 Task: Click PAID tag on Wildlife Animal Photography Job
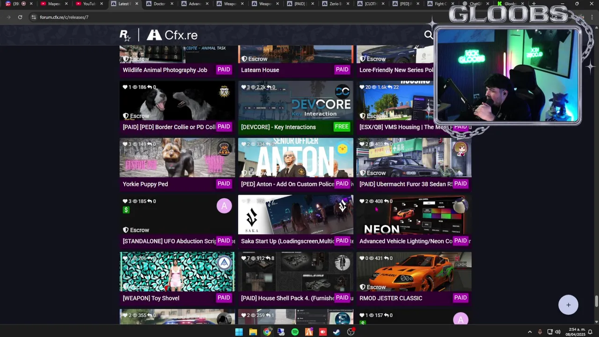pos(224,70)
